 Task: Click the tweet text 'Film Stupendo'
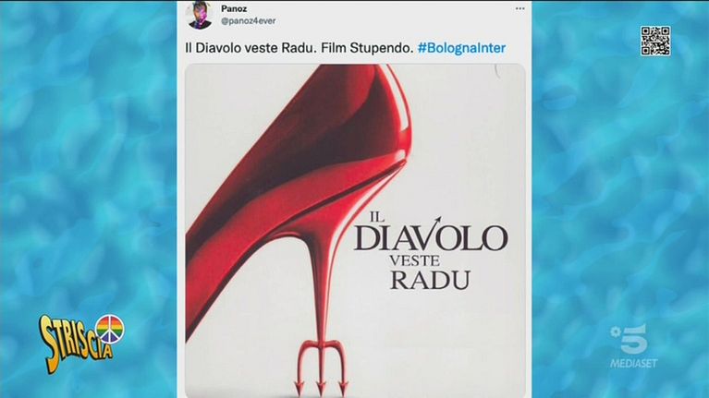tap(367, 48)
